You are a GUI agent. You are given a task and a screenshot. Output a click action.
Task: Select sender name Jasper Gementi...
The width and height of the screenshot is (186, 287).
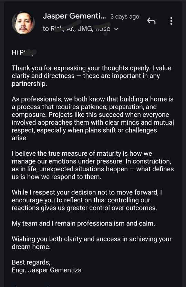tap(74, 16)
